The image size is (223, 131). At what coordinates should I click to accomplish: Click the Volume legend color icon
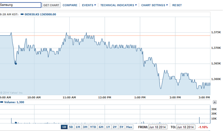(x=2, y=102)
